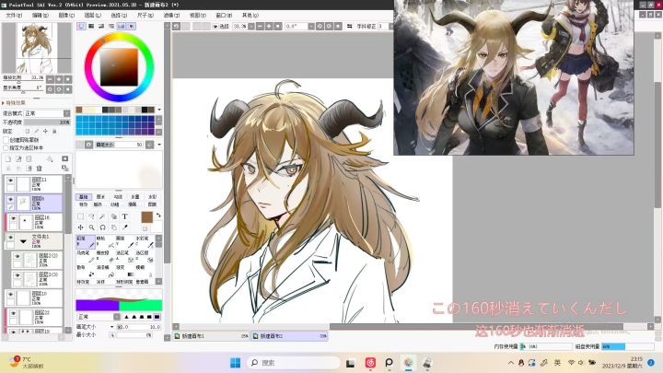Viewport: 663px width, 373px height.
Task: Toggle visibility of folder 文件夹1
Action: pos(10,238)
